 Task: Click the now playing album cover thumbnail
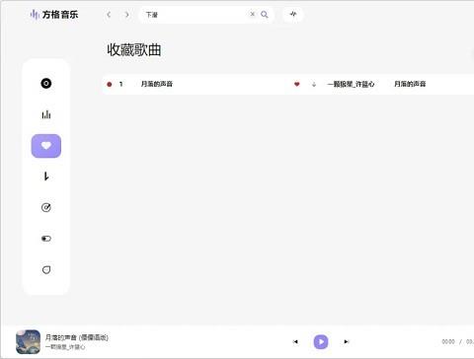(x=28, y=342)
